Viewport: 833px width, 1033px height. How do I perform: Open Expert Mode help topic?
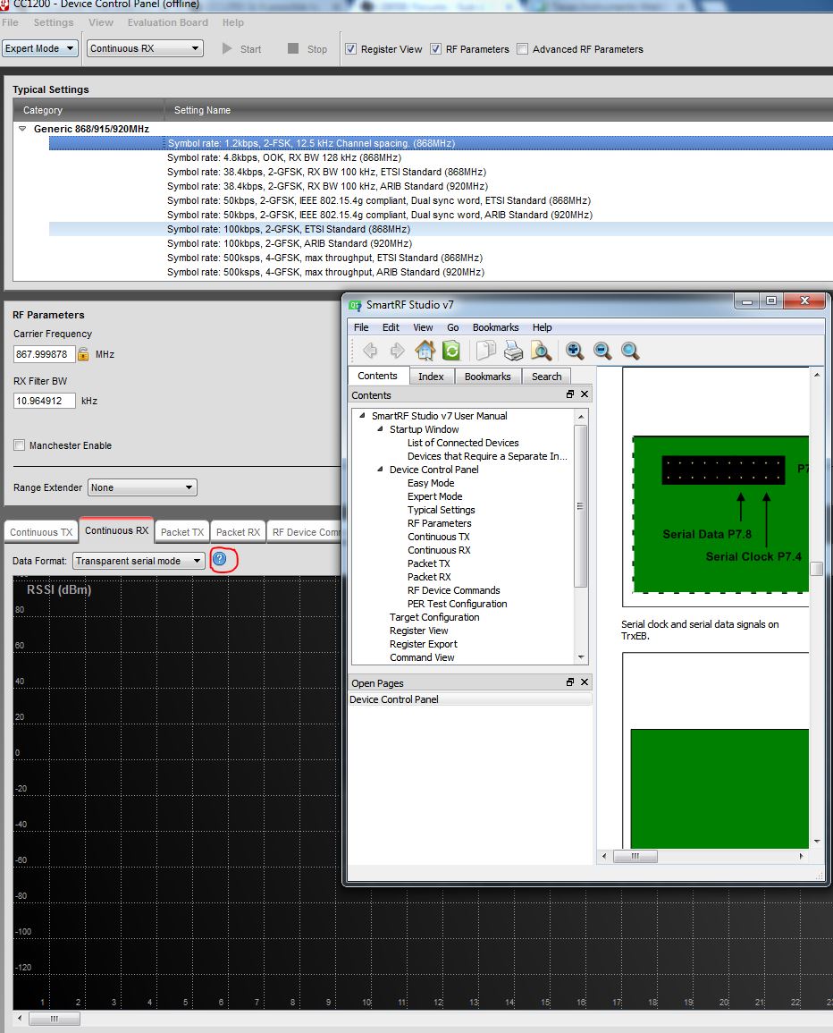click(434, 496)
